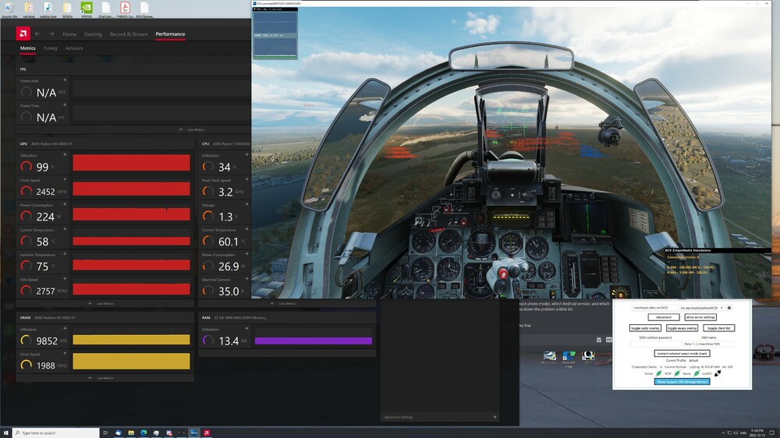Select the Metrics sub-tab

(x=28, y=48)
